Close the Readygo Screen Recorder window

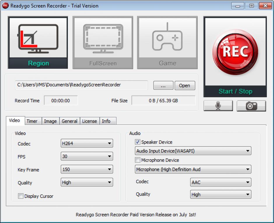point(265,6)
